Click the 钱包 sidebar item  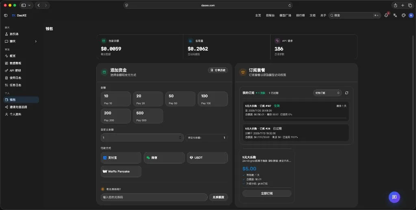[x=21, y=100]
